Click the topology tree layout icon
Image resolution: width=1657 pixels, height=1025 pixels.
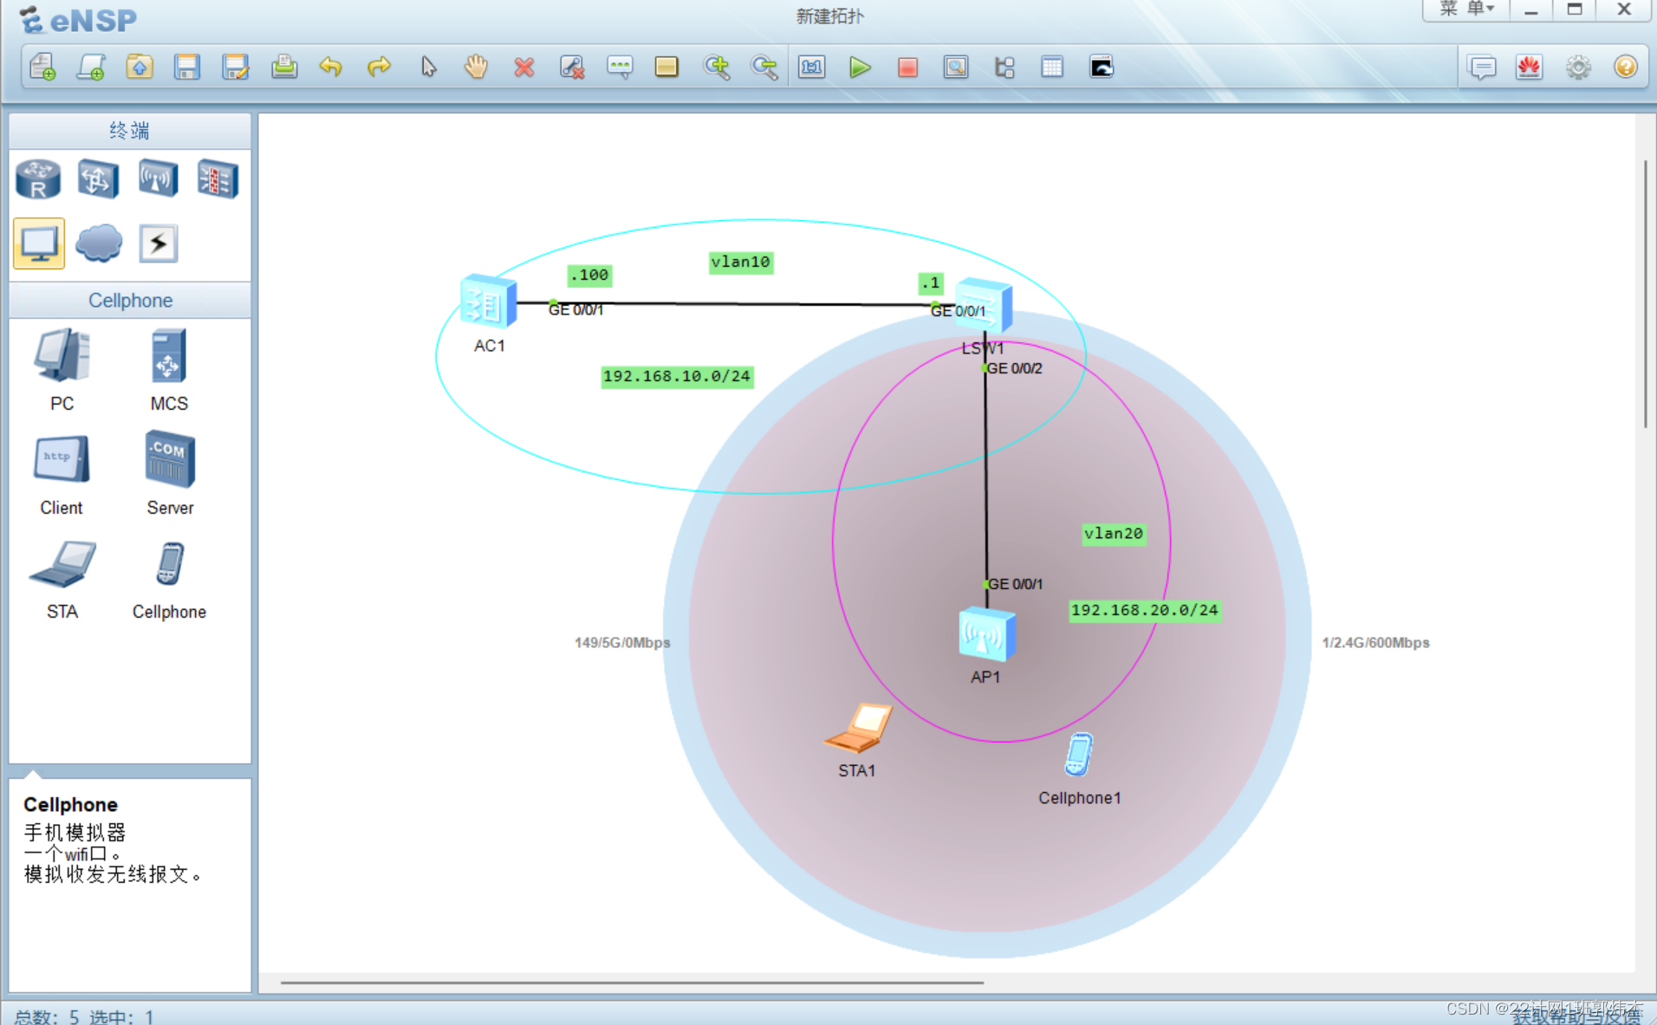pos(1004,67)
